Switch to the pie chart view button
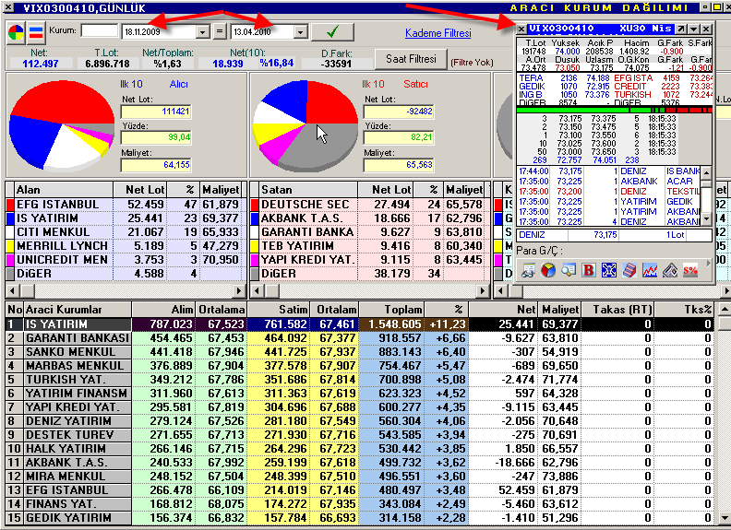This screenshot has height=530, width=731. [17, 32]
